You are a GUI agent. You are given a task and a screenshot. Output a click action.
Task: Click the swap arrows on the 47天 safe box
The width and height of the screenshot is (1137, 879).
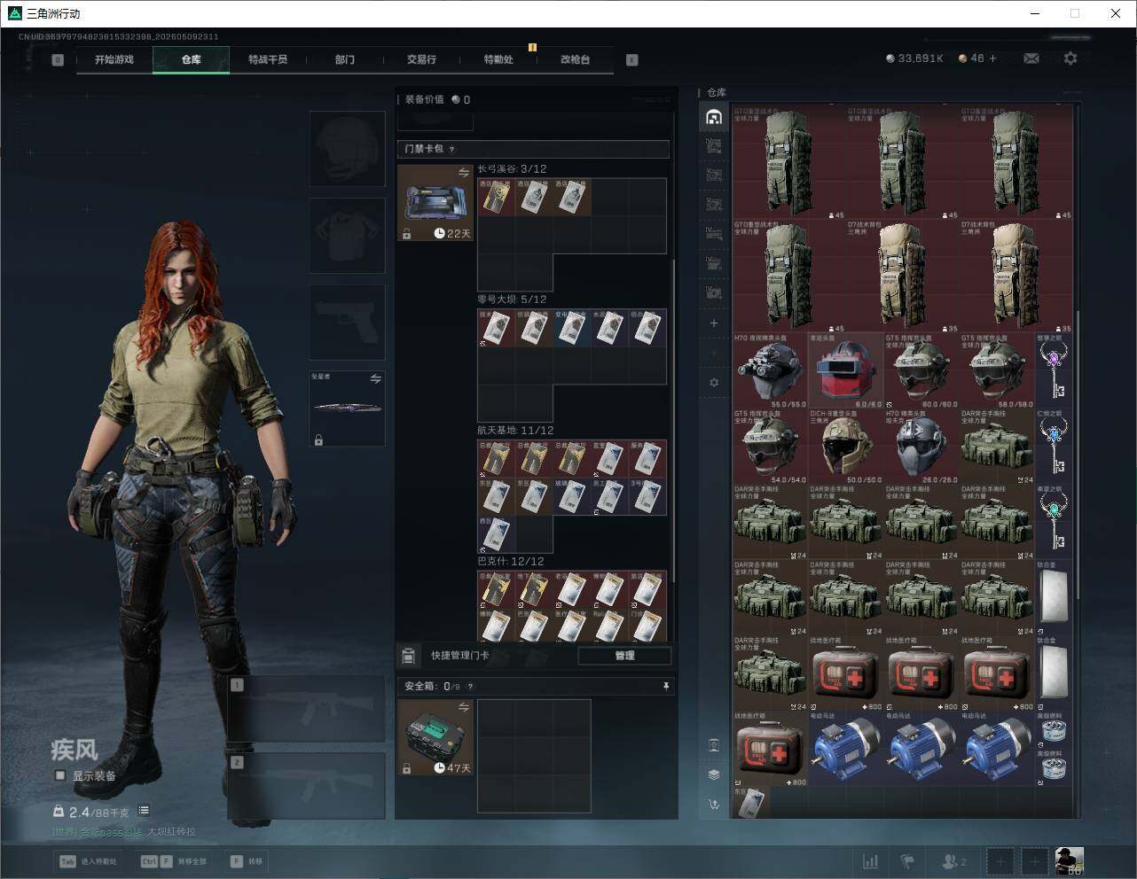463,707
